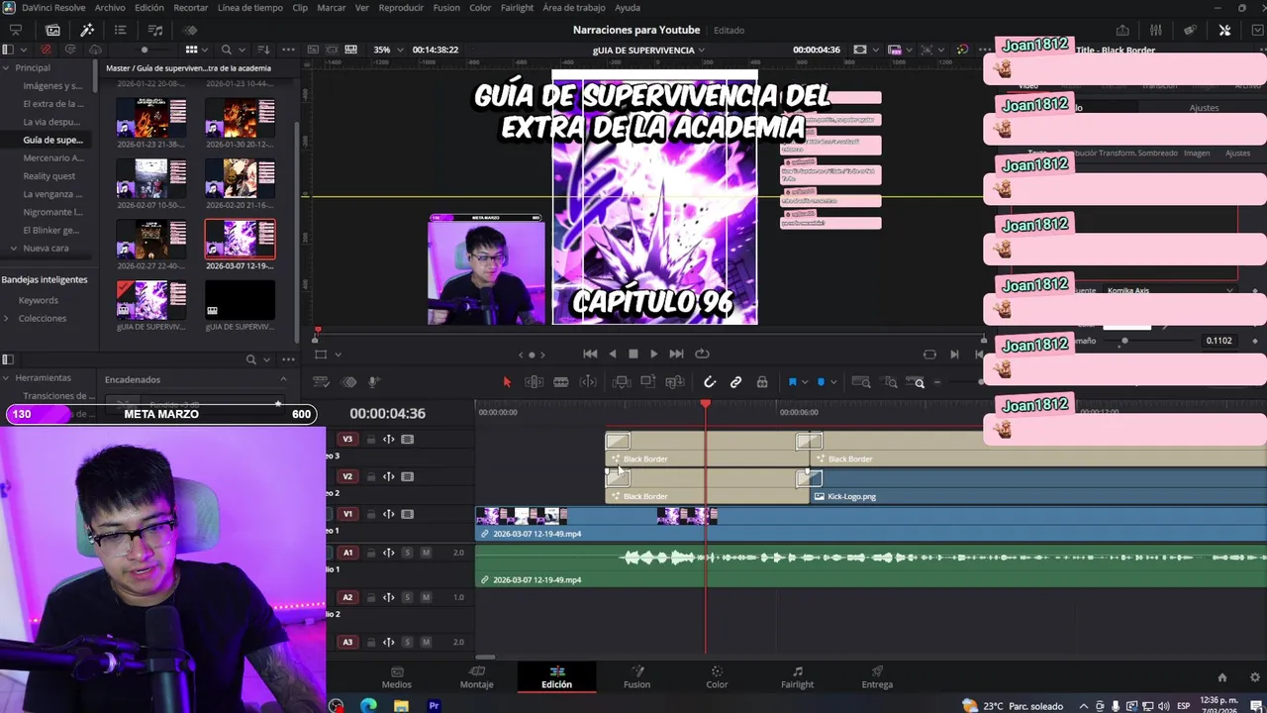Image resolution: width=1267 pixels, height=713 pixels.
Task: Stop playback in the viewer
Action: tap(633, 354)
